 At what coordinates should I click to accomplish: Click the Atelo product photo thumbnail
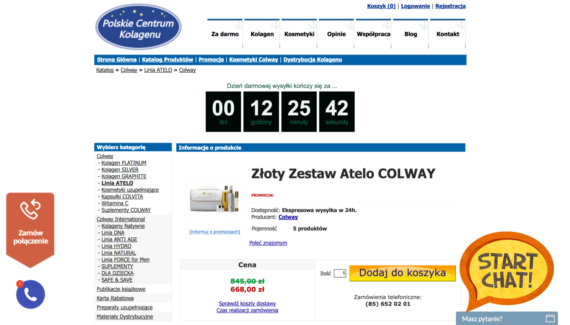click(214, 198)
